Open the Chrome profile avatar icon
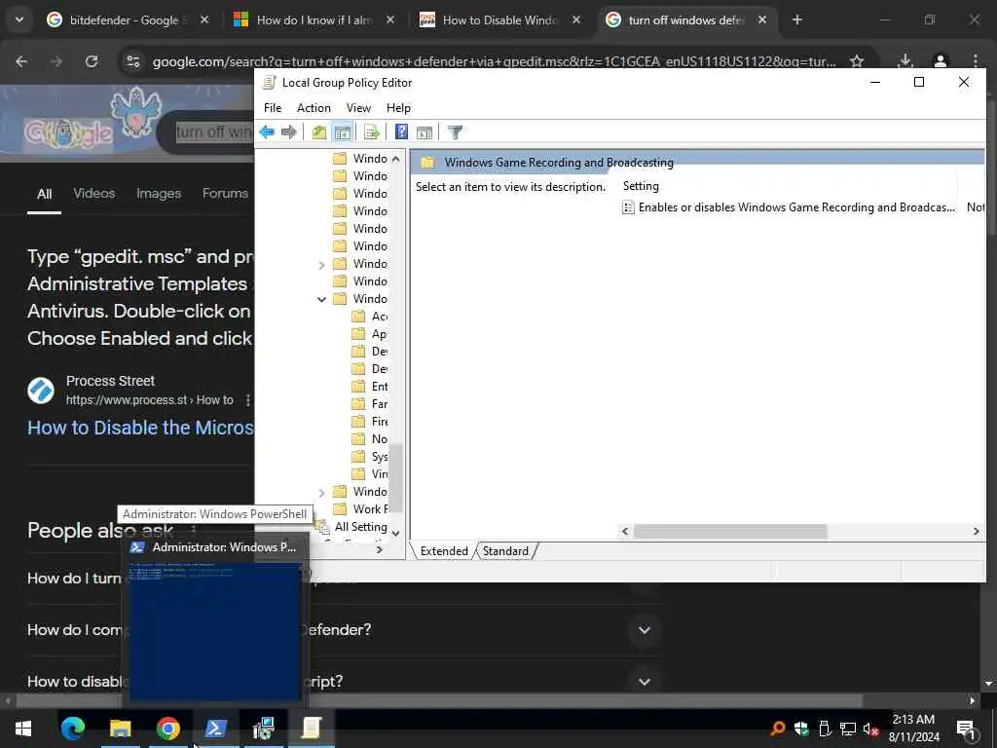 pyautogui.click(x=941, y=61)
